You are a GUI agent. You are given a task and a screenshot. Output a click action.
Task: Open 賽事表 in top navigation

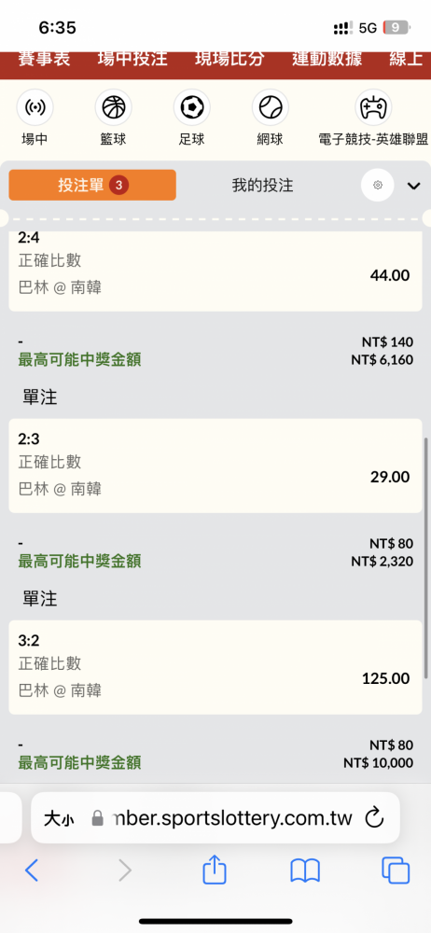click(44, 60)
